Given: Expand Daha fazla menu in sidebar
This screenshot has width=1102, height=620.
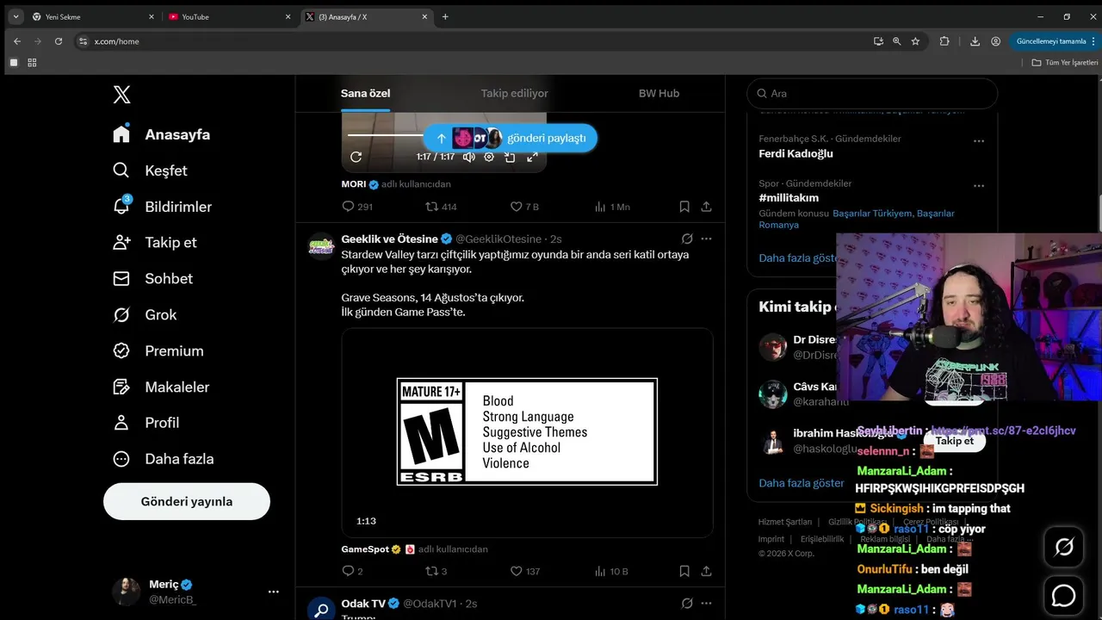Looking at the screenshot, I should pyautogui.click(x=164, y=459).
